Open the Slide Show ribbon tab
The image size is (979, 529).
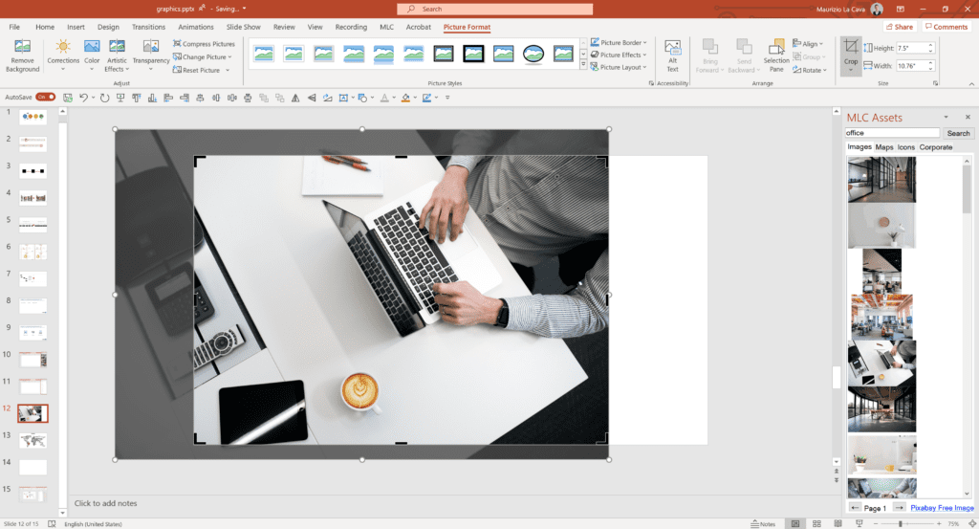pos(242,27)
